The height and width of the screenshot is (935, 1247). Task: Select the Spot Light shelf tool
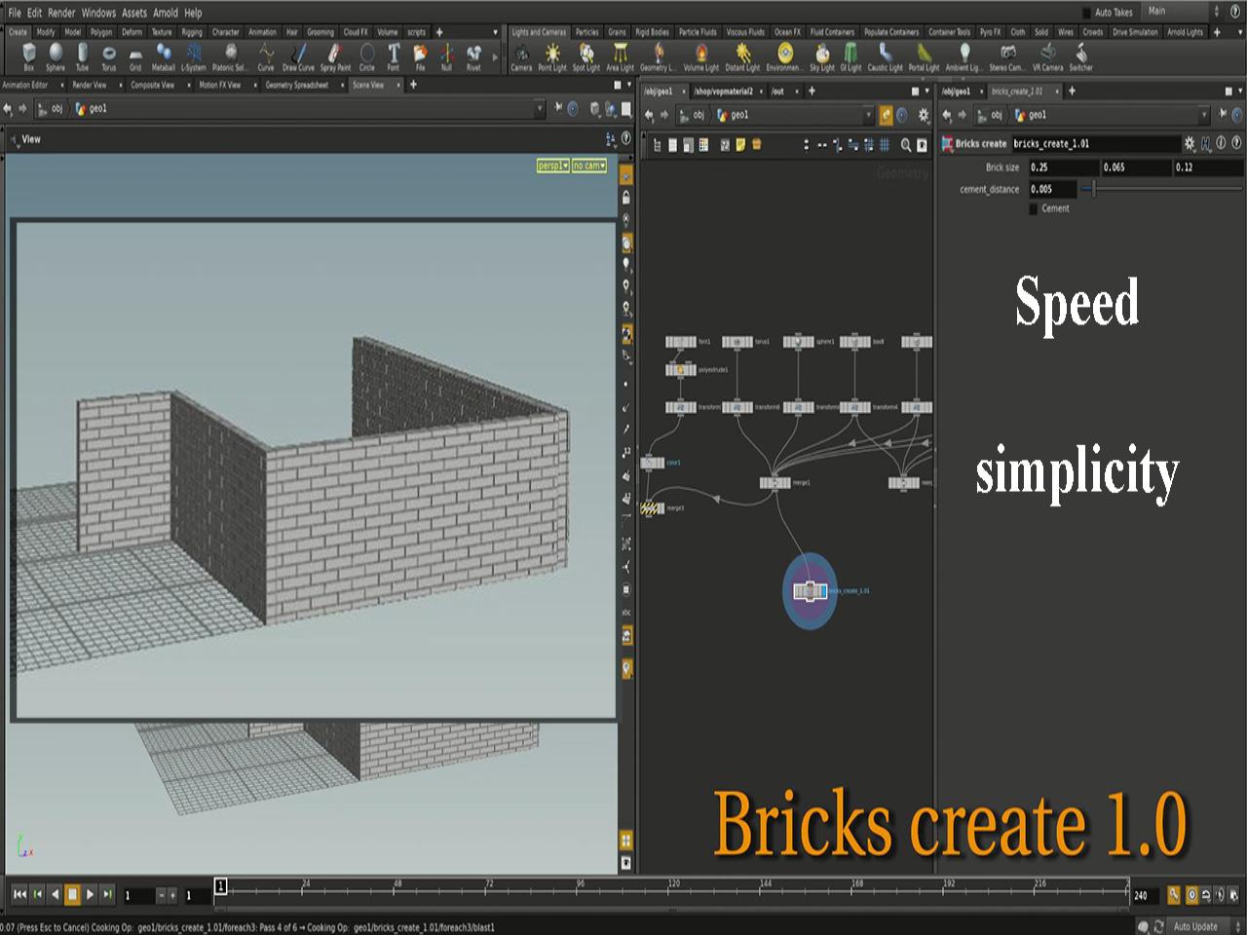point(586,56)
